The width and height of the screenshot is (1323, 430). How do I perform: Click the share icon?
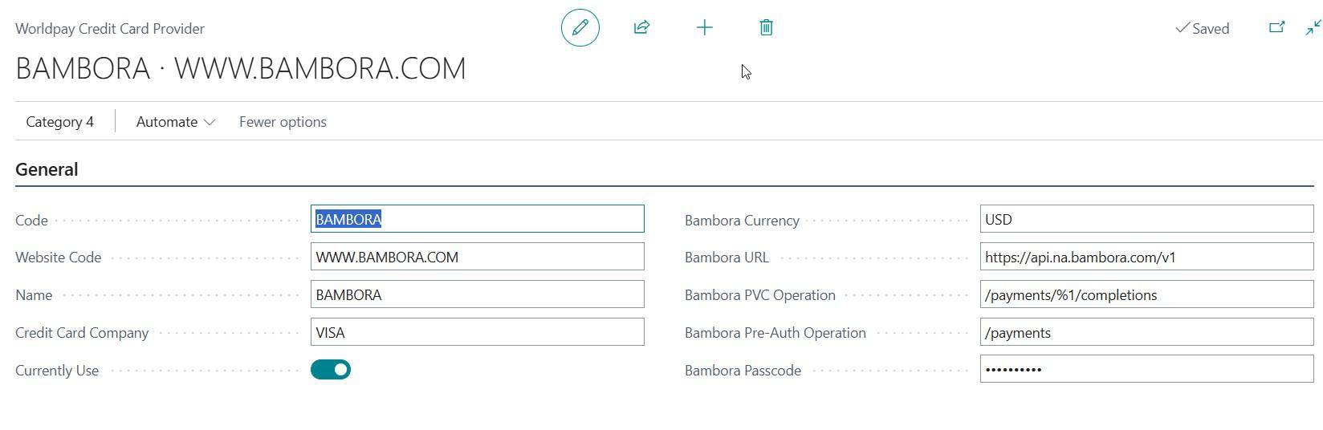641,27
